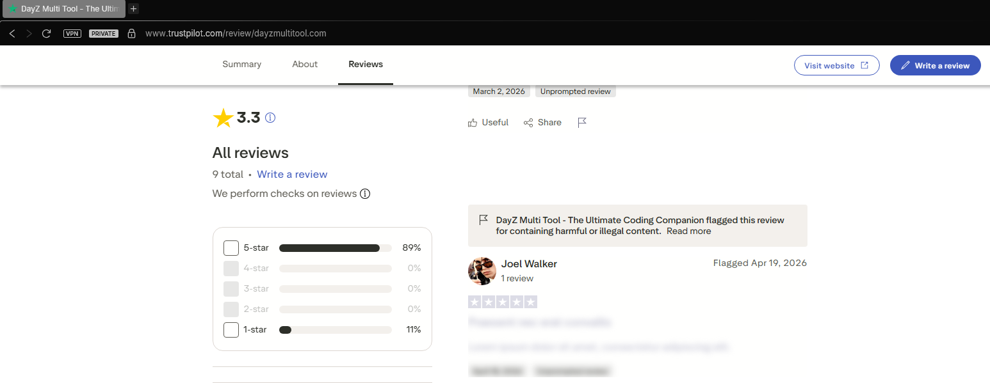
Task: Click the March 2, 2026 date tag
Action: click(x=499, y=91)
